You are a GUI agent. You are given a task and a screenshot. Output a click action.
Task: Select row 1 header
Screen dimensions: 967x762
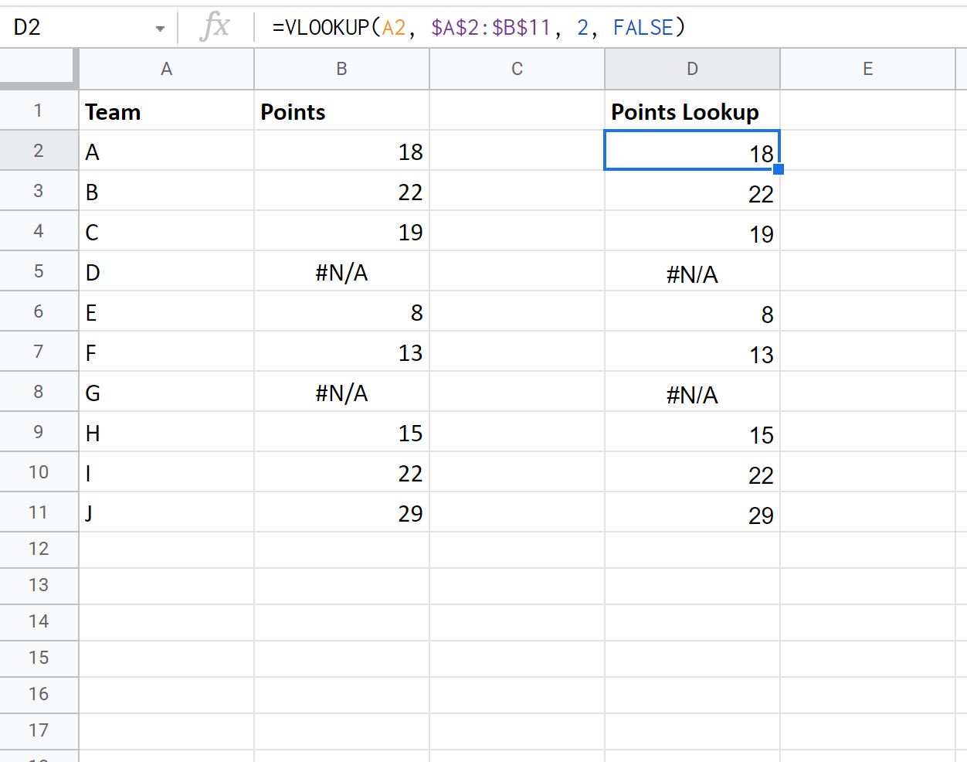coord(39,111)
